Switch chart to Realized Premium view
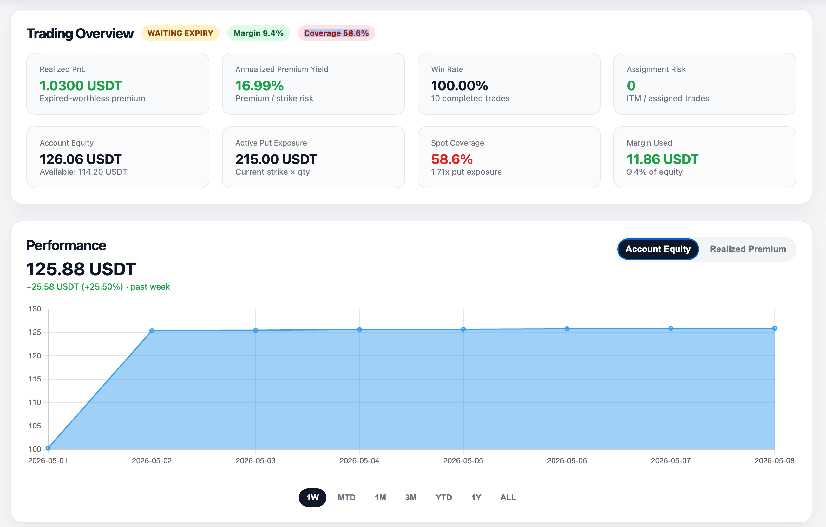 (747, 249)
